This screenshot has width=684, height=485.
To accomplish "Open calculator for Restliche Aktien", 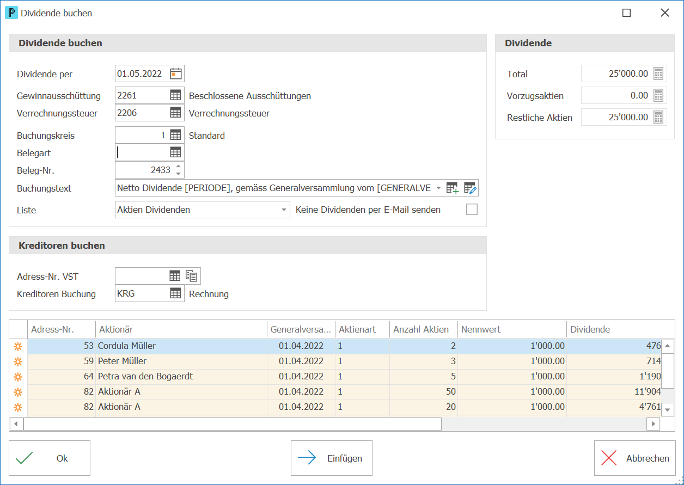I will point(658,117).
